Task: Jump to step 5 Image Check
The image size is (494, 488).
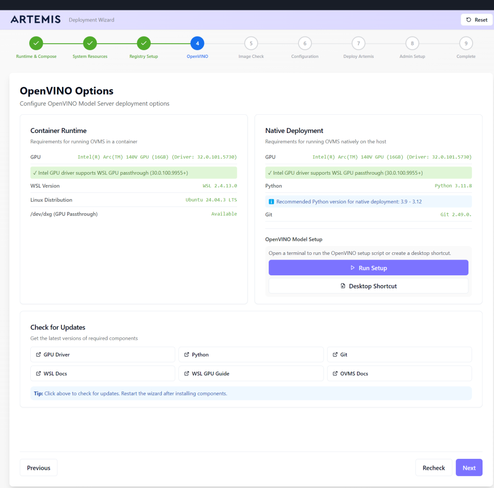Action: [x=251, y=43]
